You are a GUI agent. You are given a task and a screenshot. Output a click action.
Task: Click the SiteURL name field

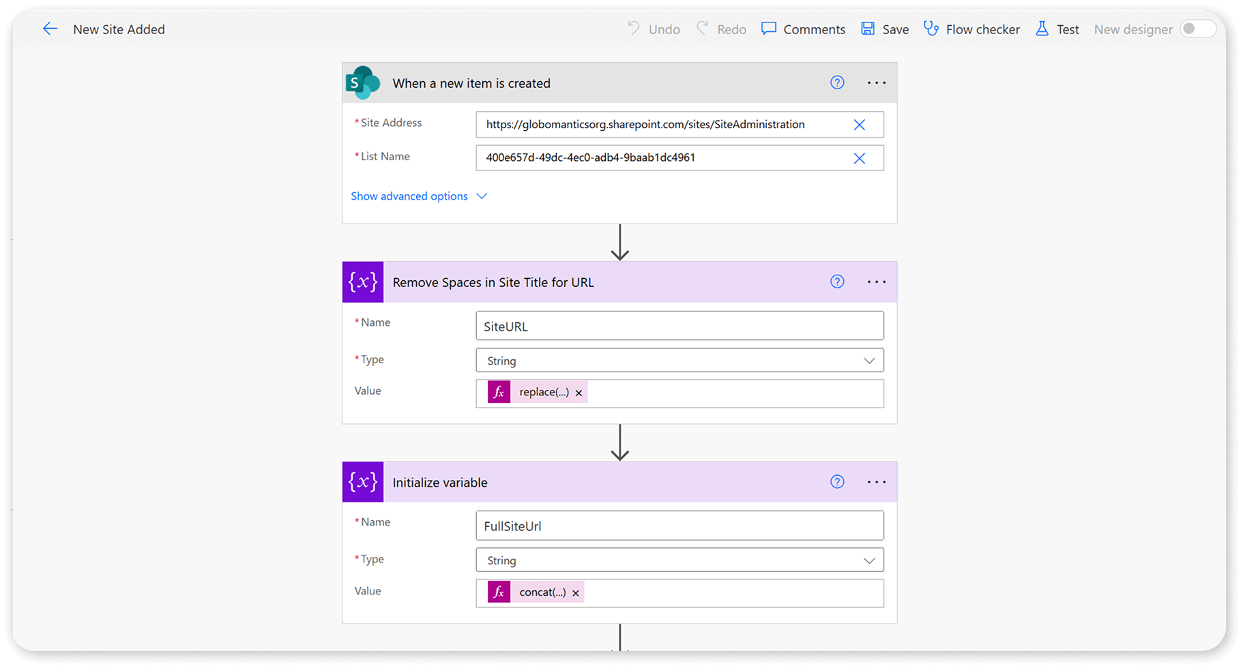click(679, 326)
